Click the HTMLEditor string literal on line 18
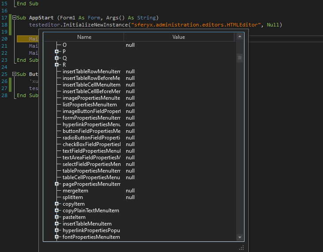This screenshot has height=252, width=323. click(195, 25)
